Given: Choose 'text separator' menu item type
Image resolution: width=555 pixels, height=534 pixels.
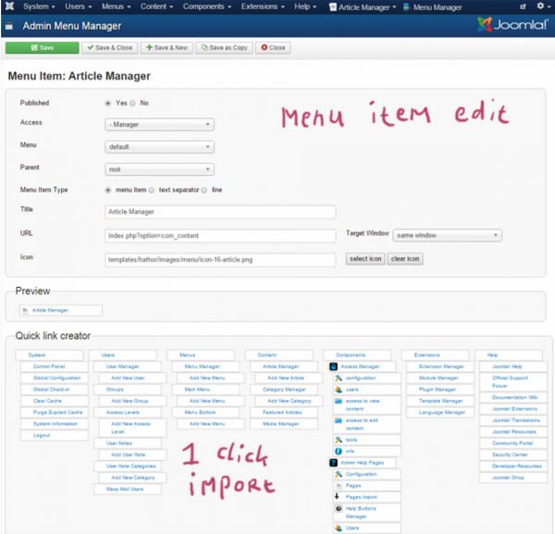Looking at the screenshot, I should [x=152, y=190].
